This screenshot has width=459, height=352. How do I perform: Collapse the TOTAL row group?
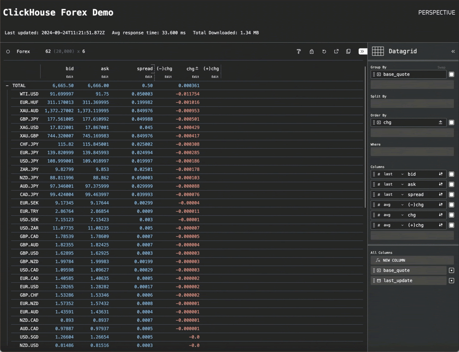click(x=7, y=86)
